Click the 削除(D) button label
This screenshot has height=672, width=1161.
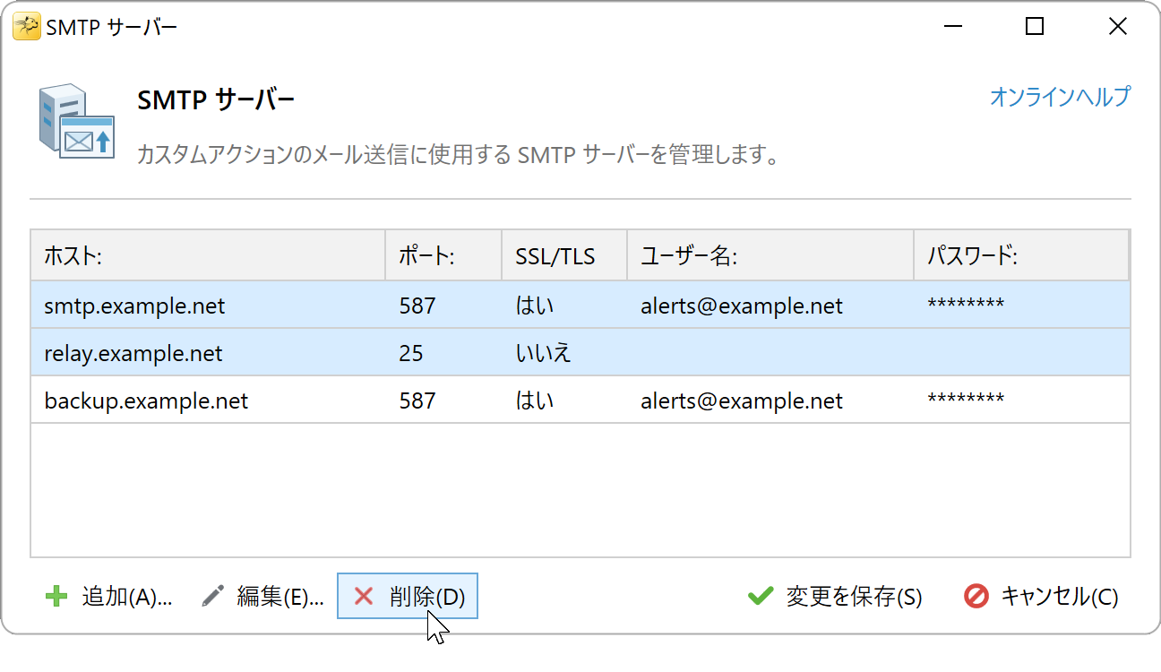[x=427, y=597]
